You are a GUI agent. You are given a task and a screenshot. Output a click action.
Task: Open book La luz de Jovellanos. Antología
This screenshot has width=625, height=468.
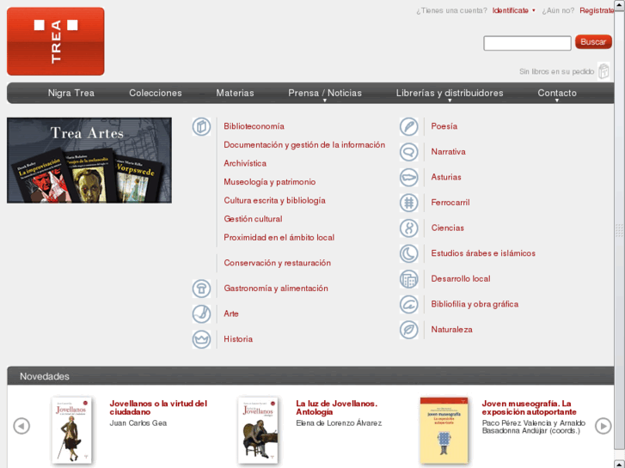coord(337,408)
